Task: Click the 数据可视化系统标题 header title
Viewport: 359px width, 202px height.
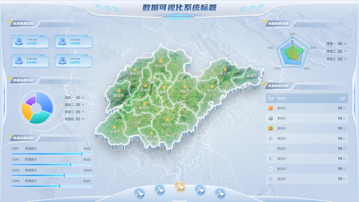Action: click(x=179, y=8)
